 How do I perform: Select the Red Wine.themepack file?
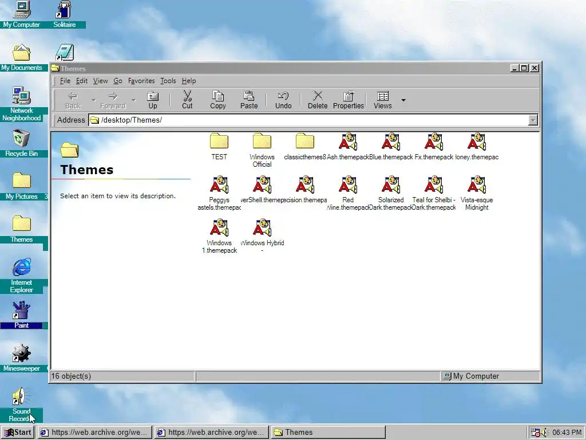(x=348, y=194)
